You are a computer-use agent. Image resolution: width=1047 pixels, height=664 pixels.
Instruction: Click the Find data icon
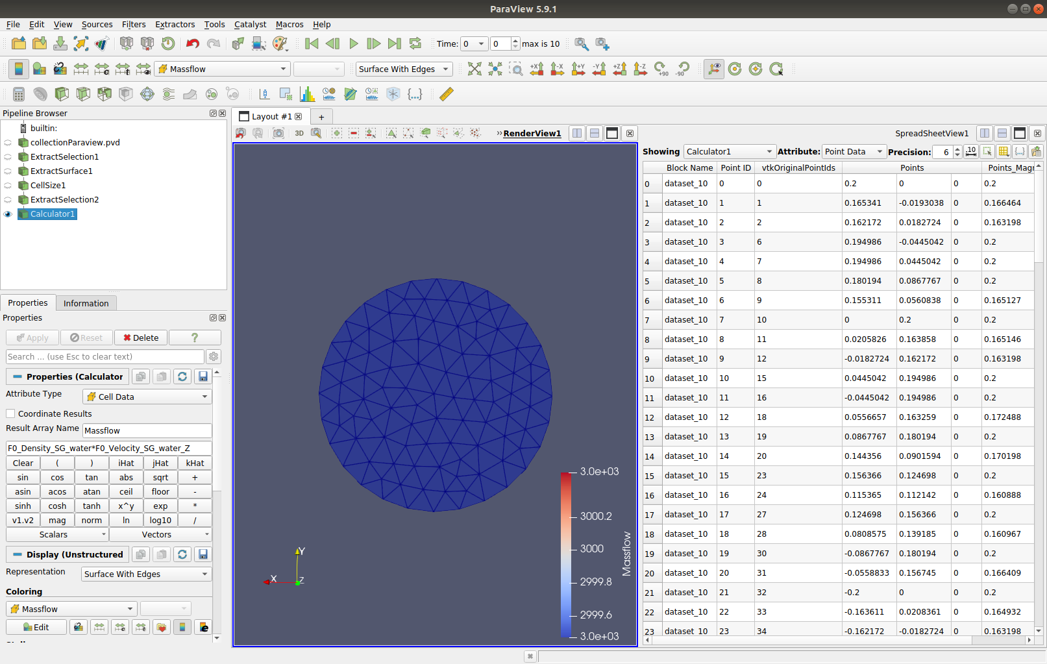(582, 43)
